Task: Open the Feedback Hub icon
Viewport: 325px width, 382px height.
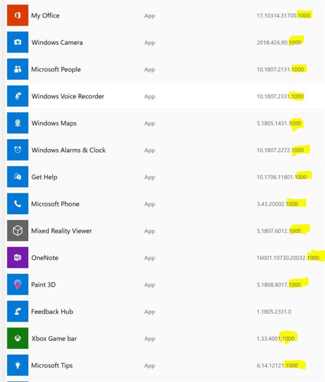Action: click(x=17, y=312)
